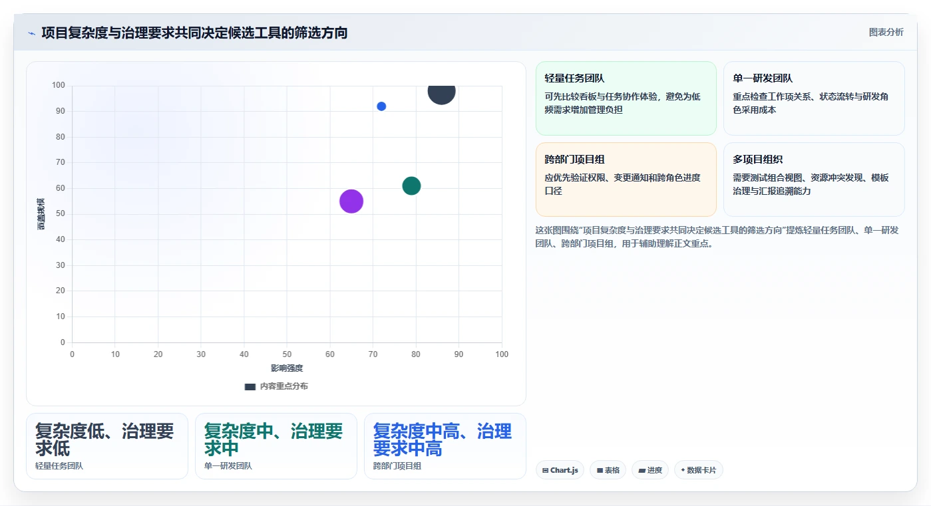Viewport: 931px width, 506px height.
Task: Open the 多项目组织 card
Action: click(814, 180)
